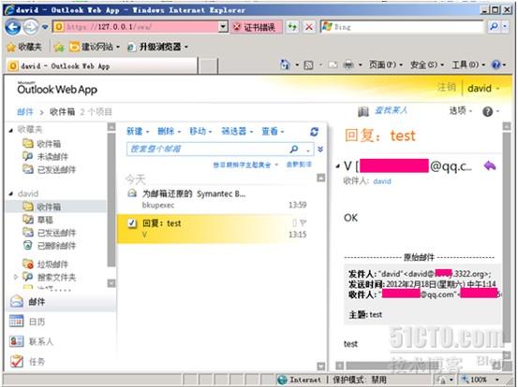This screenshot has height=387, width=518.
Task: Open the 删除 dropdown menu
Action: pyautogui.click(x=170, y=132)
